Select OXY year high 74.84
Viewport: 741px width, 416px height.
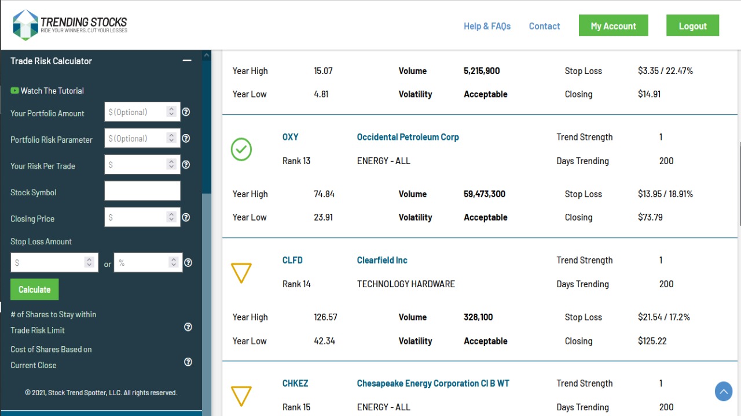point(324,194)
